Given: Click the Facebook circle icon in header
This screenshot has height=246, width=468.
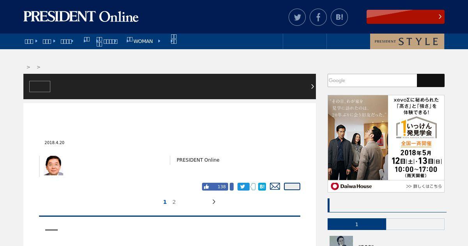Looking at the screenshot, I should pyautogui.click(x=318, y=17).
